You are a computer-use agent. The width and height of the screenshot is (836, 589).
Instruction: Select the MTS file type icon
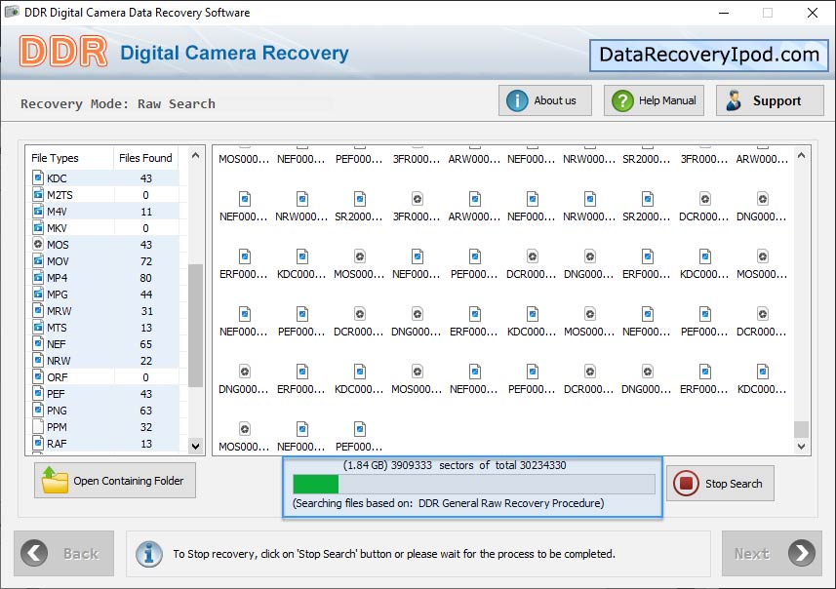coord(38,327)
